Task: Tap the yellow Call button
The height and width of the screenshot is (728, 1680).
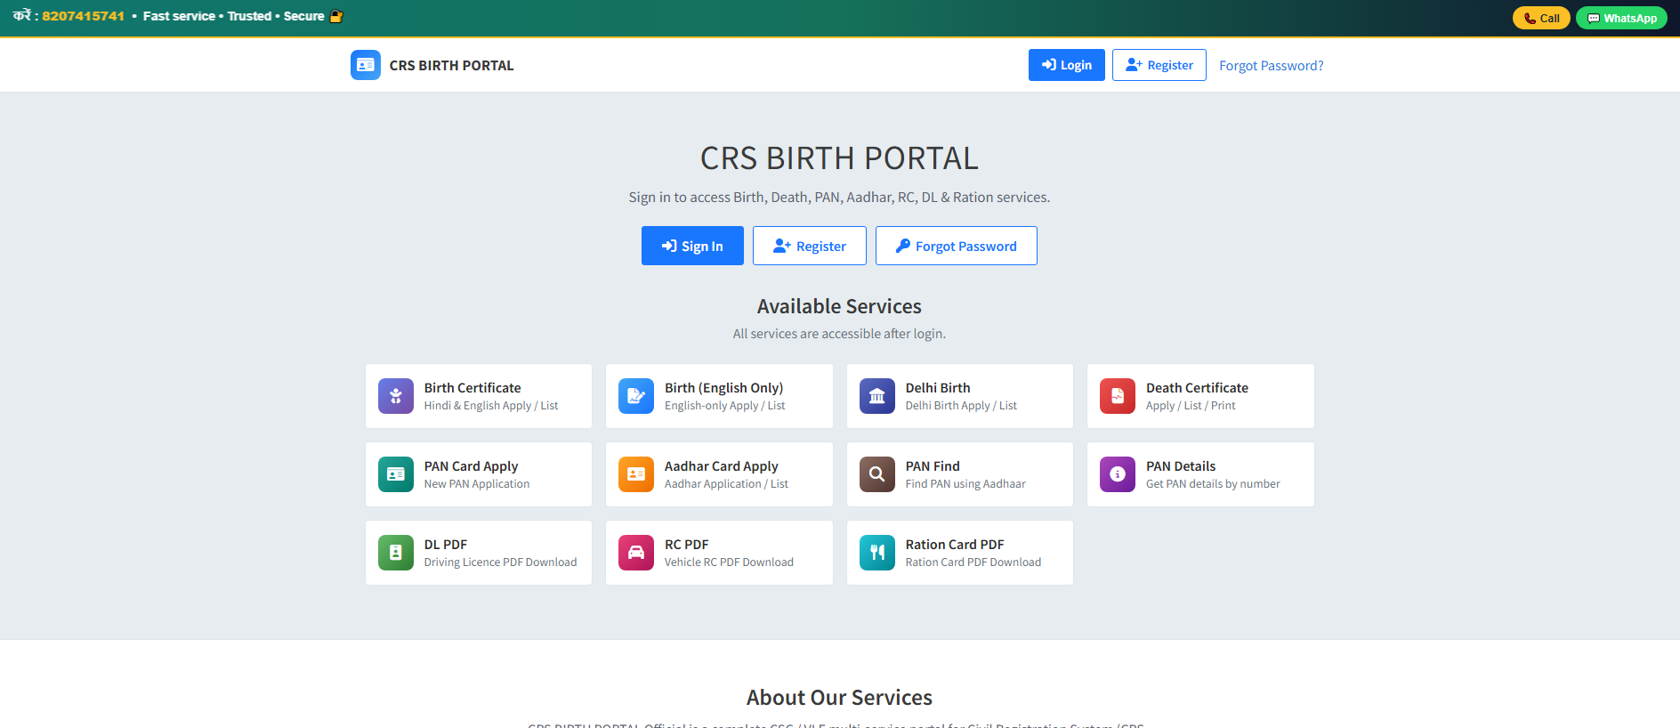Action: point(1541,18)
